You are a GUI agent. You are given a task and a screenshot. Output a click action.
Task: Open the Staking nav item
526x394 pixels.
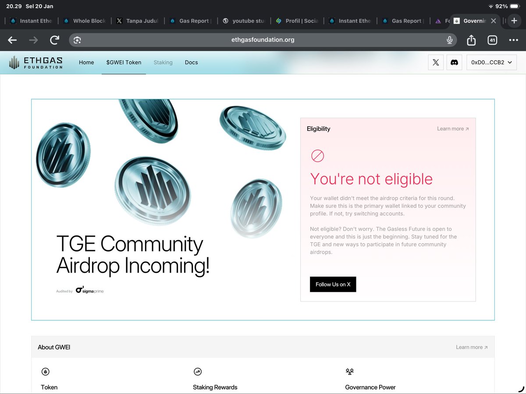click(x=163, y=63)
